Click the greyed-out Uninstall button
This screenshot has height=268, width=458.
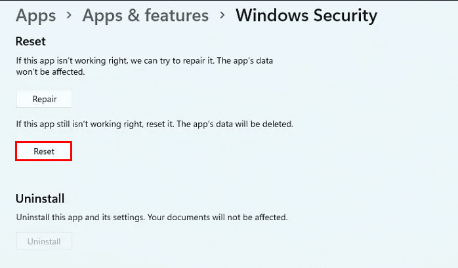pos(44,241)
